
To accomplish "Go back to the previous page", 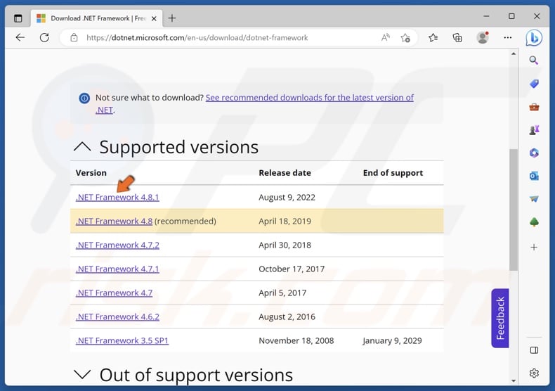I will pos(20,37).
